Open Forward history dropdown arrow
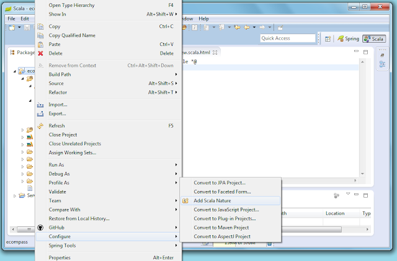This screenshot has width=397, height=261. tap(270, 27)
